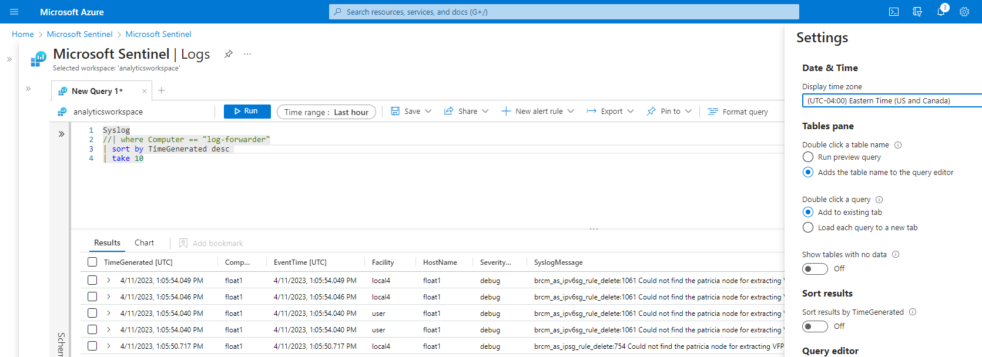Open the Share dropdown chevron
The width and height of the screenshot is (982, 357).
tap(485, 111)
